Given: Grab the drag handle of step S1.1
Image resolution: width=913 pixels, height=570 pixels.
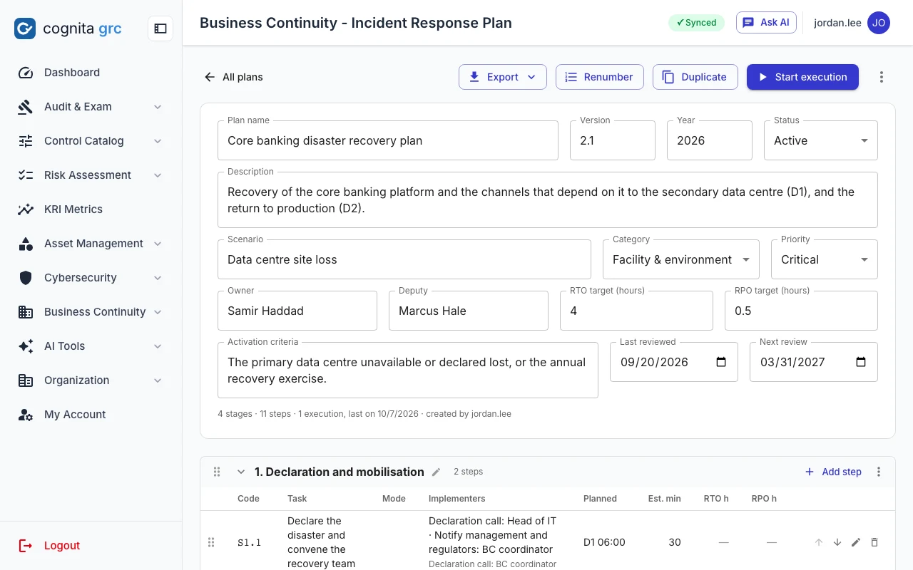Looking at the screenshot, I should tap(211, 542).
